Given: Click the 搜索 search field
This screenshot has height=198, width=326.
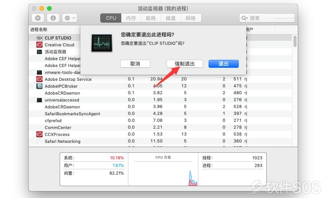Looking at the screenshot, I should tap(267, 18).
